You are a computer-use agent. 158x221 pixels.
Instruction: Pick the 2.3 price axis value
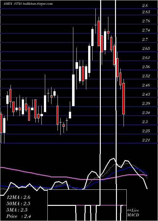pyautogui.click(x=145, y=122)
